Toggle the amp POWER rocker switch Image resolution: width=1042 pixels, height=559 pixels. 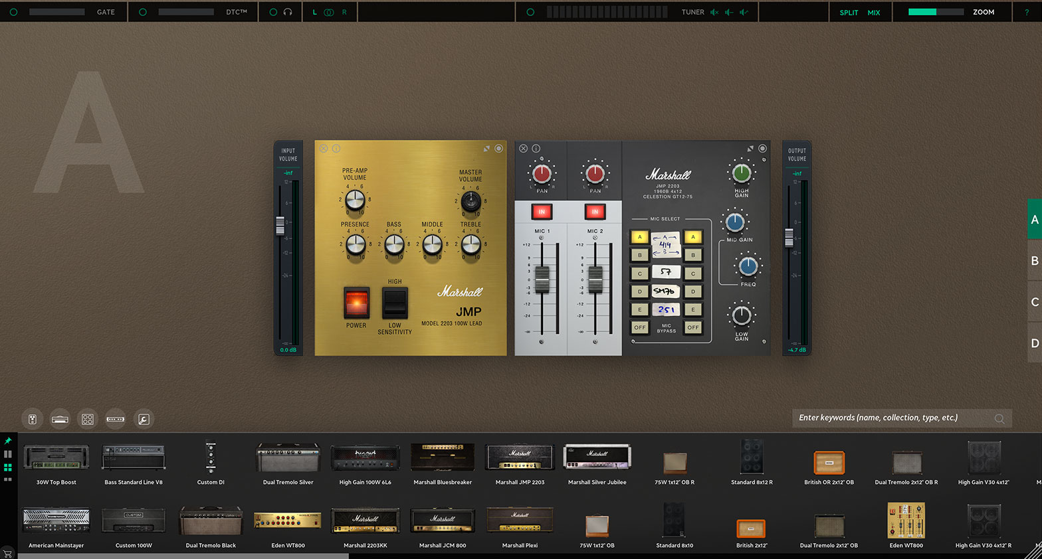click(356, 303)
